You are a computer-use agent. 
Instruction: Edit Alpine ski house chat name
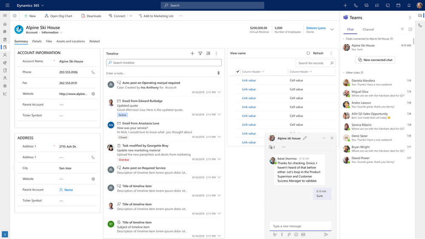tap(305, 138)
